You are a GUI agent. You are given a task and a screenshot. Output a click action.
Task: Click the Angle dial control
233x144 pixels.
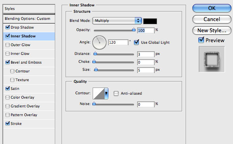99,43
